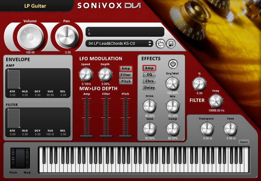This screenshot has width=261, height=181.
Task: Click the L/R output level meter
Action: point(125,32)
